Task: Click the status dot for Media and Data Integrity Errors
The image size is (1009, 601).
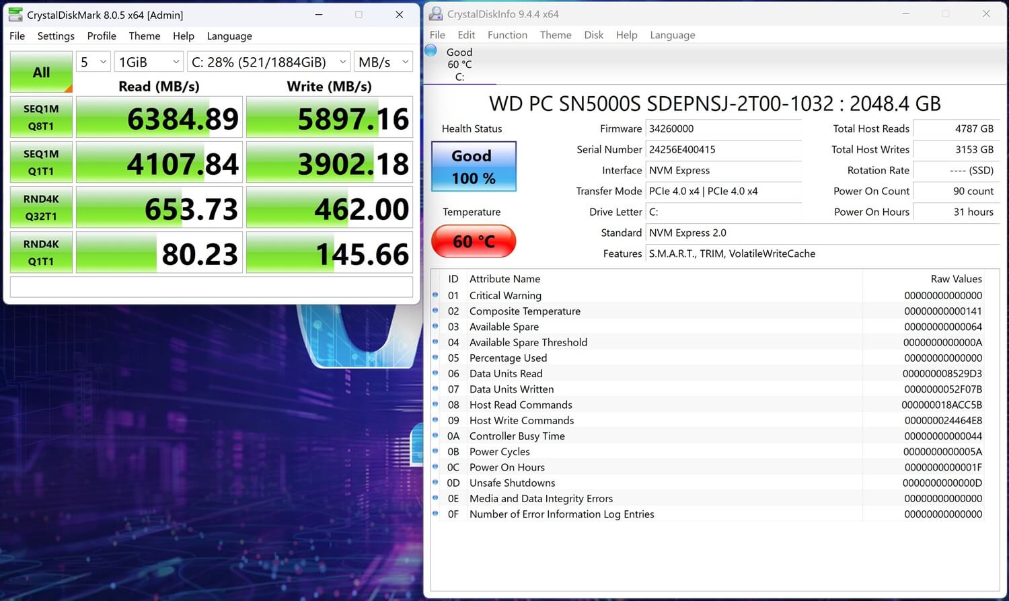Action: (435, 498)
